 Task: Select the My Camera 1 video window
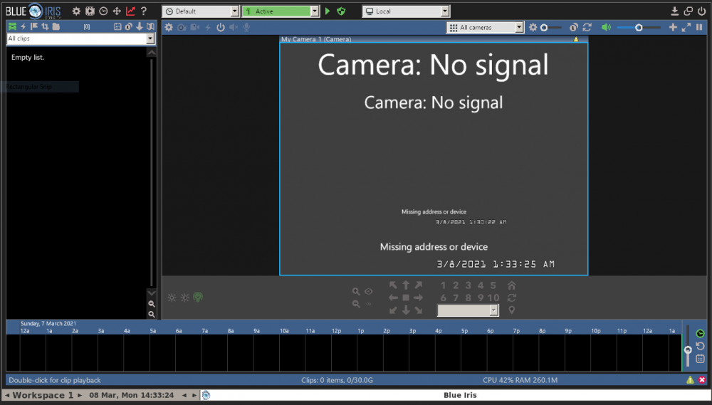tap(434, 159)
